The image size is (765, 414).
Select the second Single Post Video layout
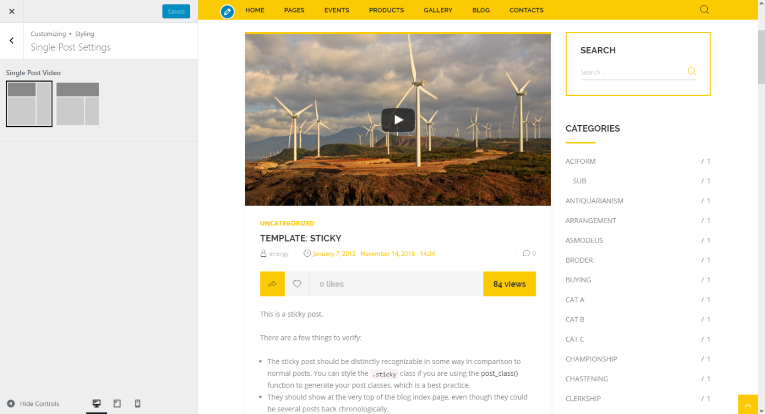click(x=78, y=104)
